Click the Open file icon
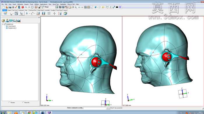Viewport: 204px width, 114px height. pos(7,7)
